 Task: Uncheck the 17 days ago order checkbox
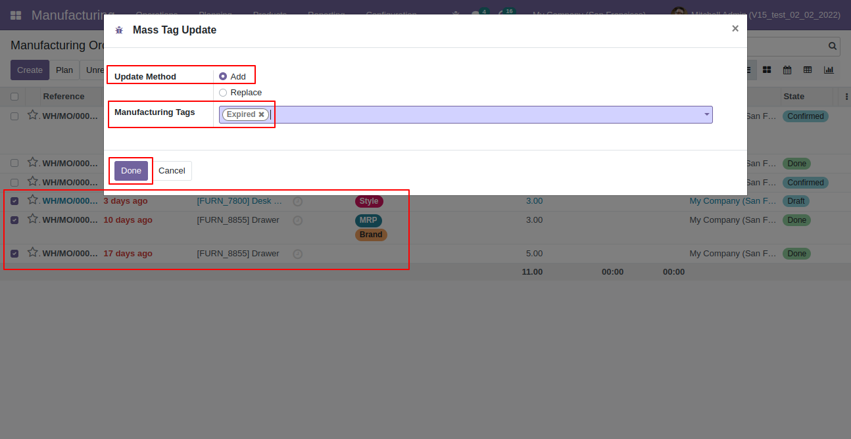pyautogui.click(x=14, y=254)
